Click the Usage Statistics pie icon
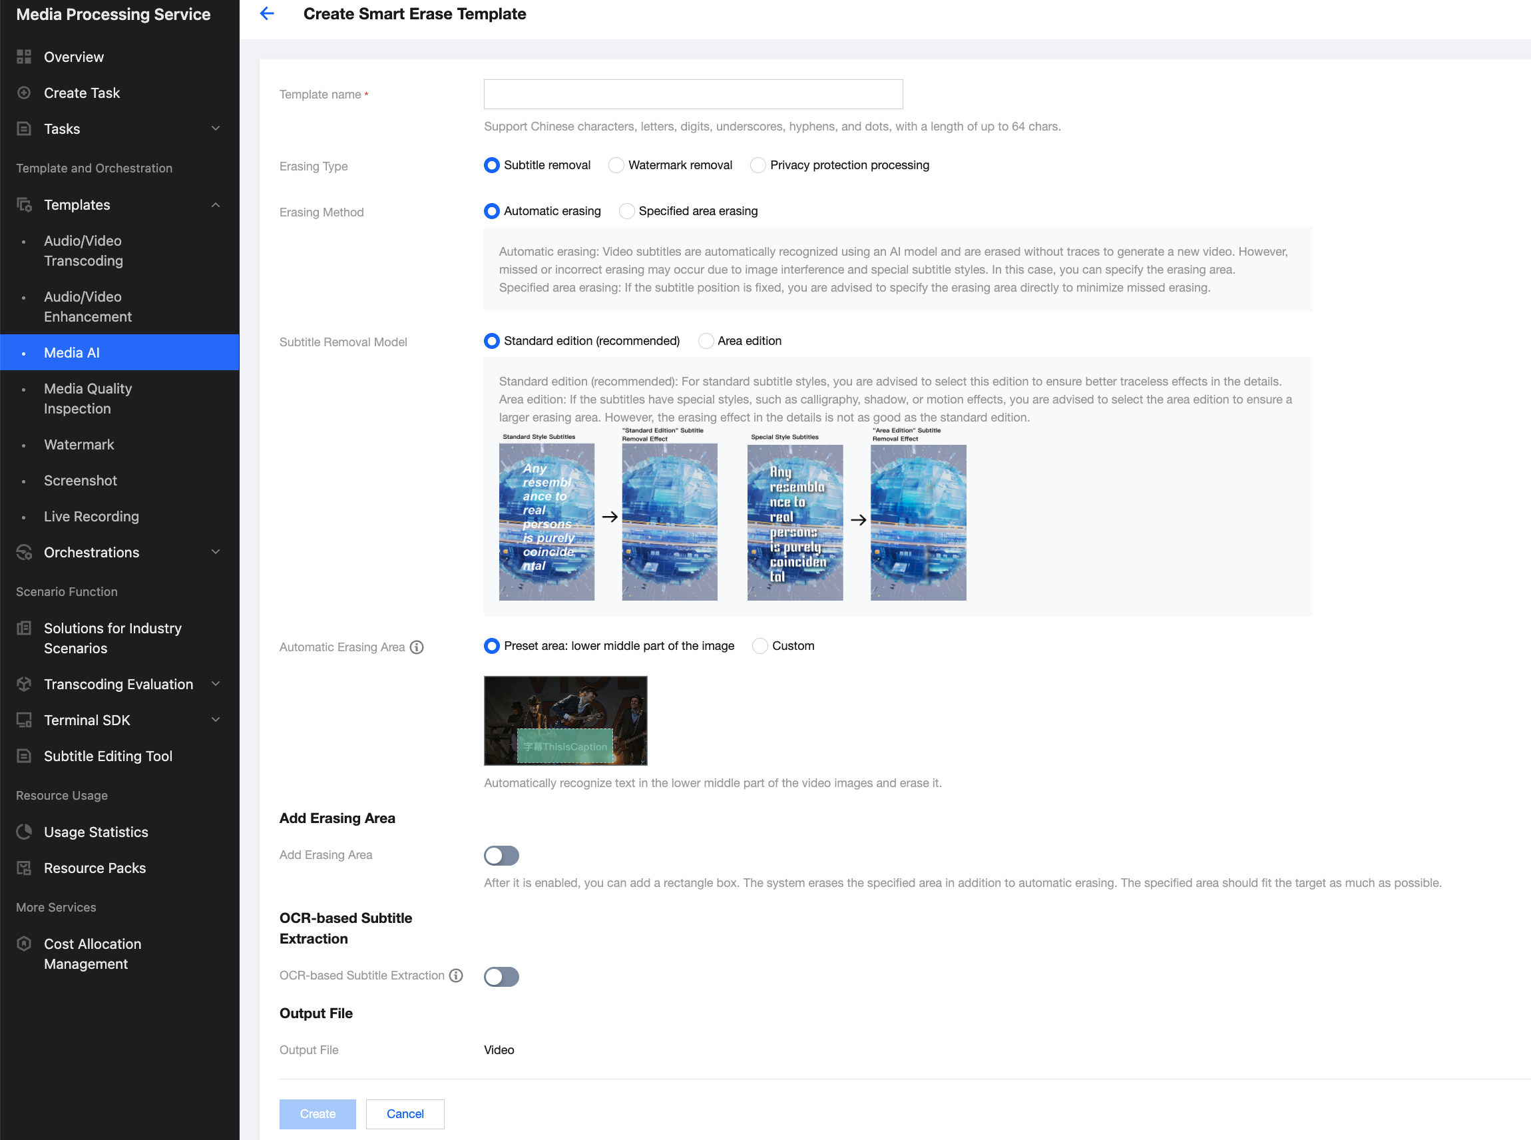Screen dimensions: 1531x1140 click(x=24, y=832)
